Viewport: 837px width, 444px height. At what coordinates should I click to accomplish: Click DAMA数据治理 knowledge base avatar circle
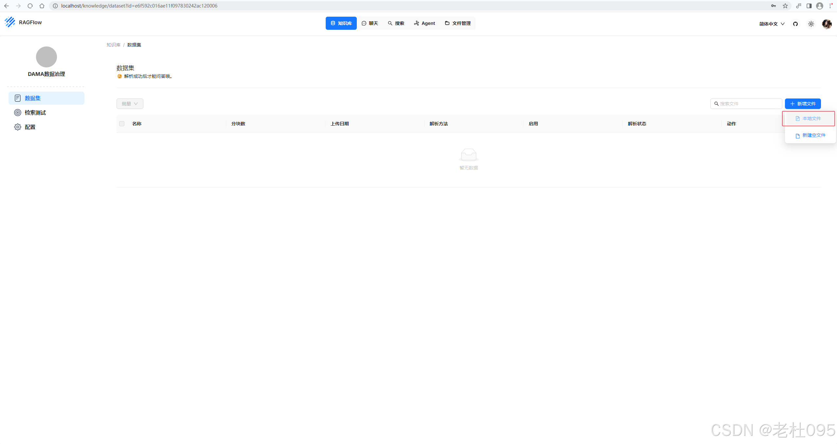pos(46,57)
